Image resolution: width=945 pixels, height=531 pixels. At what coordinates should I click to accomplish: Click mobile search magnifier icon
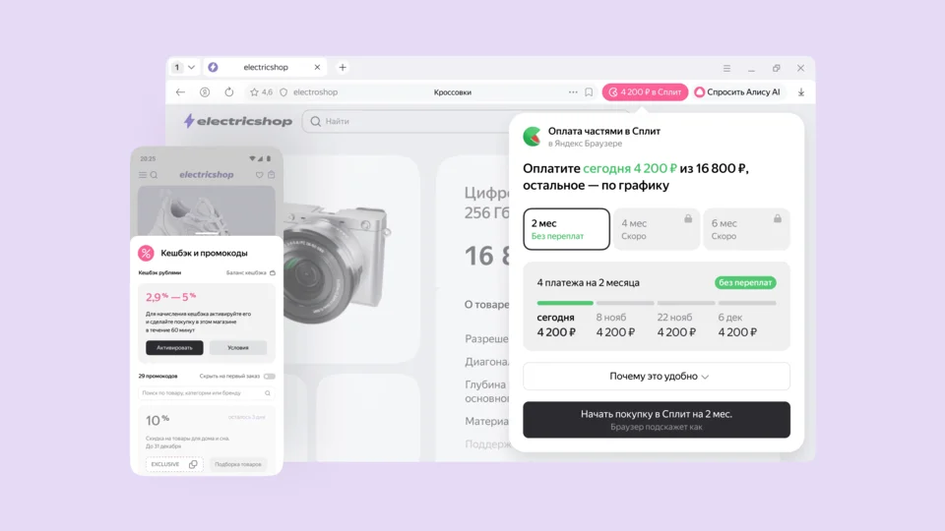[x=154, y=175]
